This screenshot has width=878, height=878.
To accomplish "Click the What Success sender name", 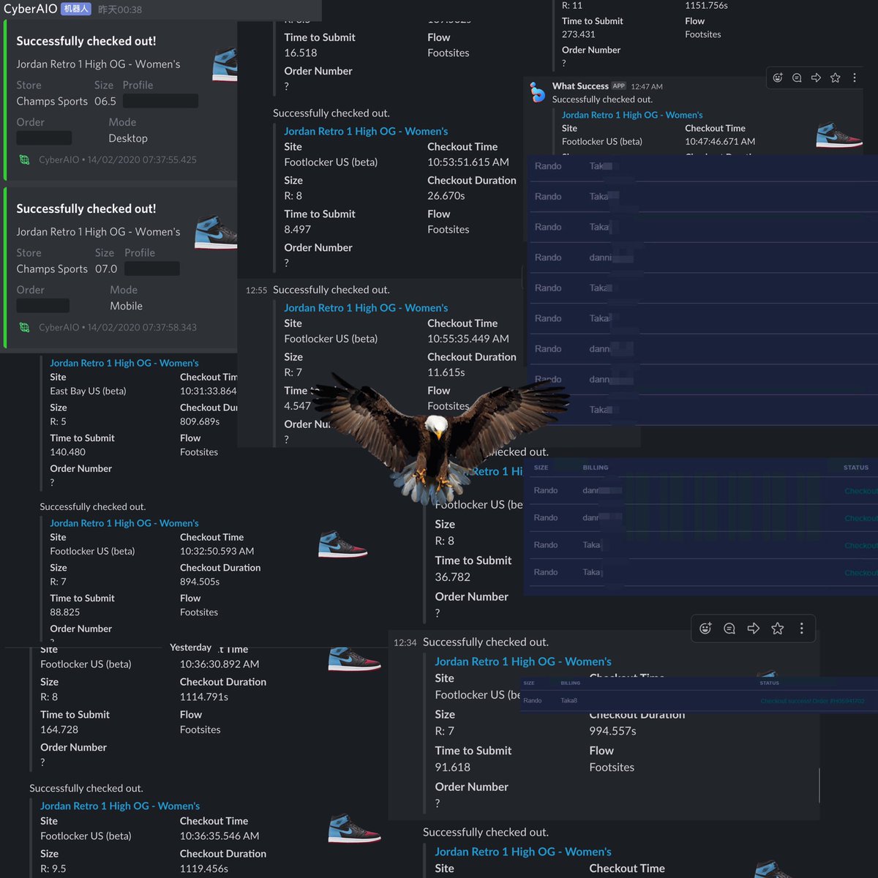I will click(x=580, y=86).
